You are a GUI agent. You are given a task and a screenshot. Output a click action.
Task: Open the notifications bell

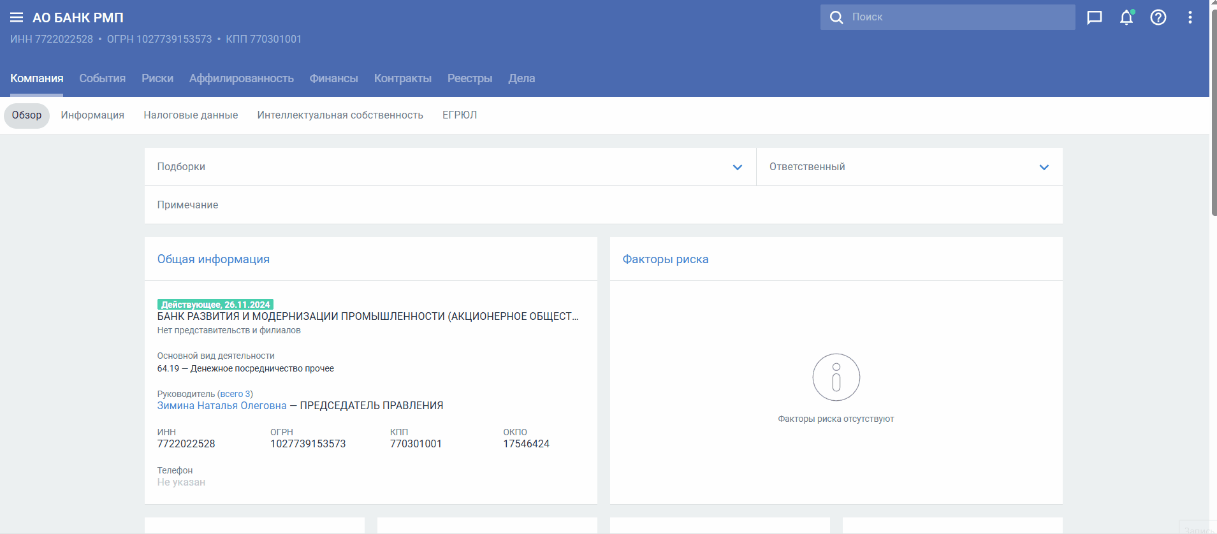1126,17
